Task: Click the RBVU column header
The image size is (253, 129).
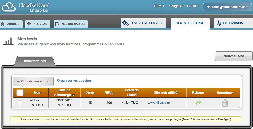Action: (x=109, y=93)
